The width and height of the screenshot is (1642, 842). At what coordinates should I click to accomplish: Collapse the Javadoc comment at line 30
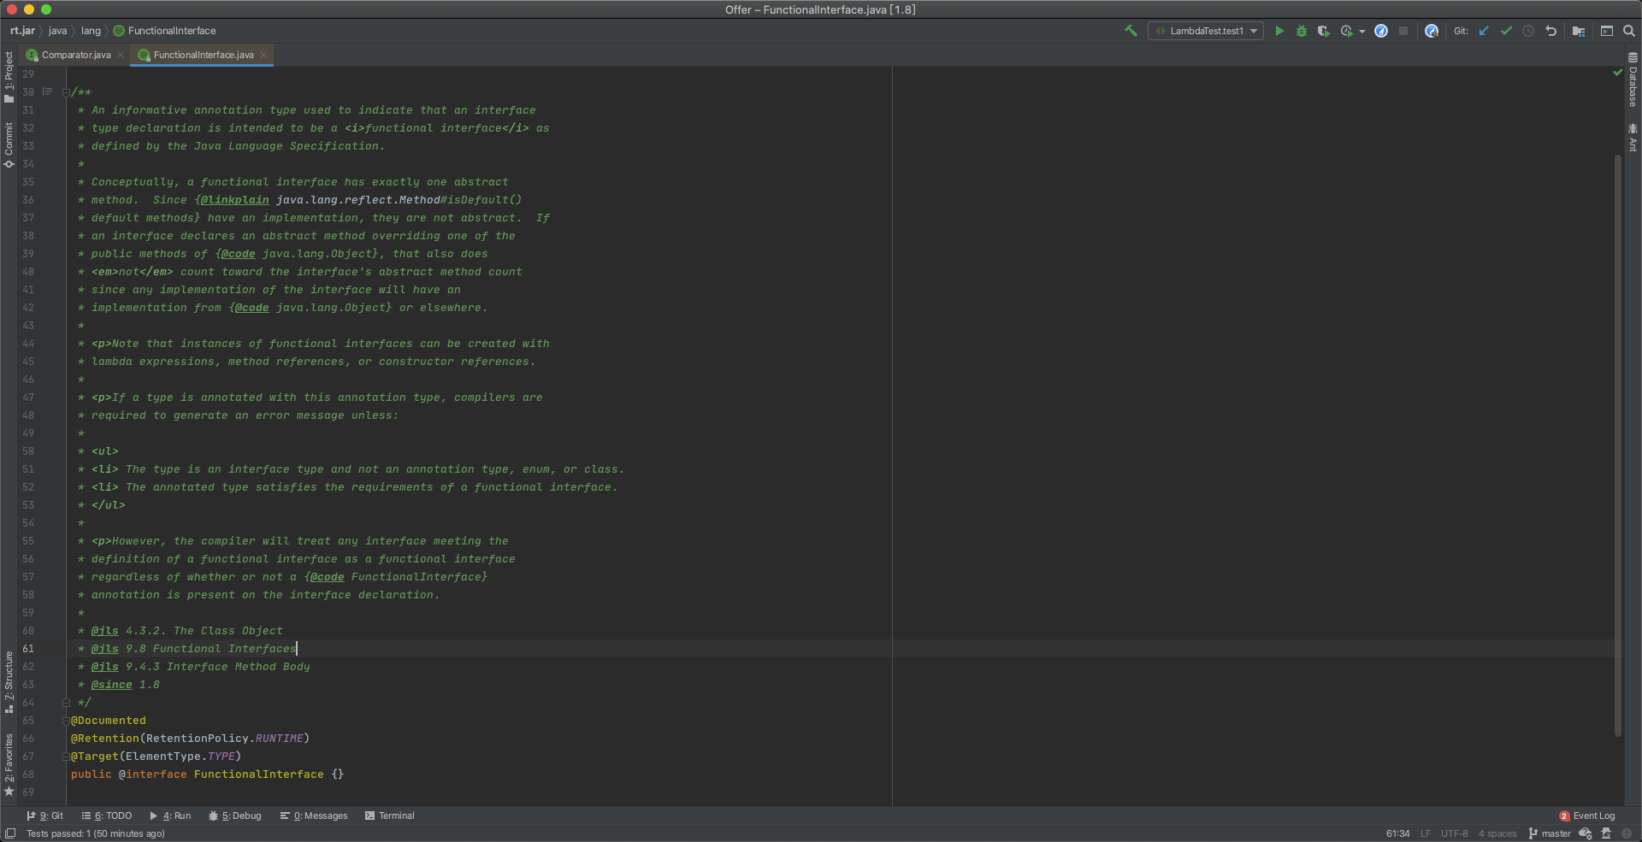tap(66, 92)
